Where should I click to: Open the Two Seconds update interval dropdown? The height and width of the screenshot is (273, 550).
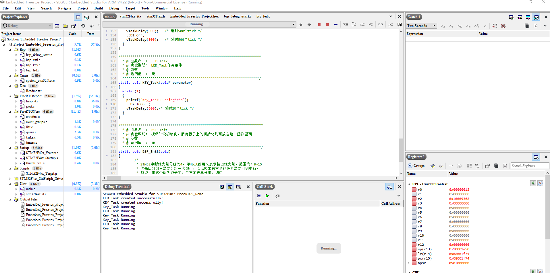coord(422,26)
